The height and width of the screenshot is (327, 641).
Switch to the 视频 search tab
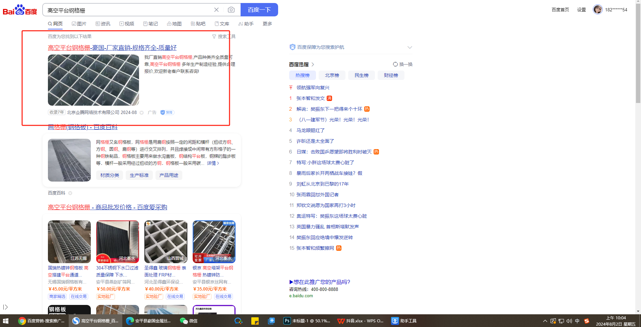127,24
